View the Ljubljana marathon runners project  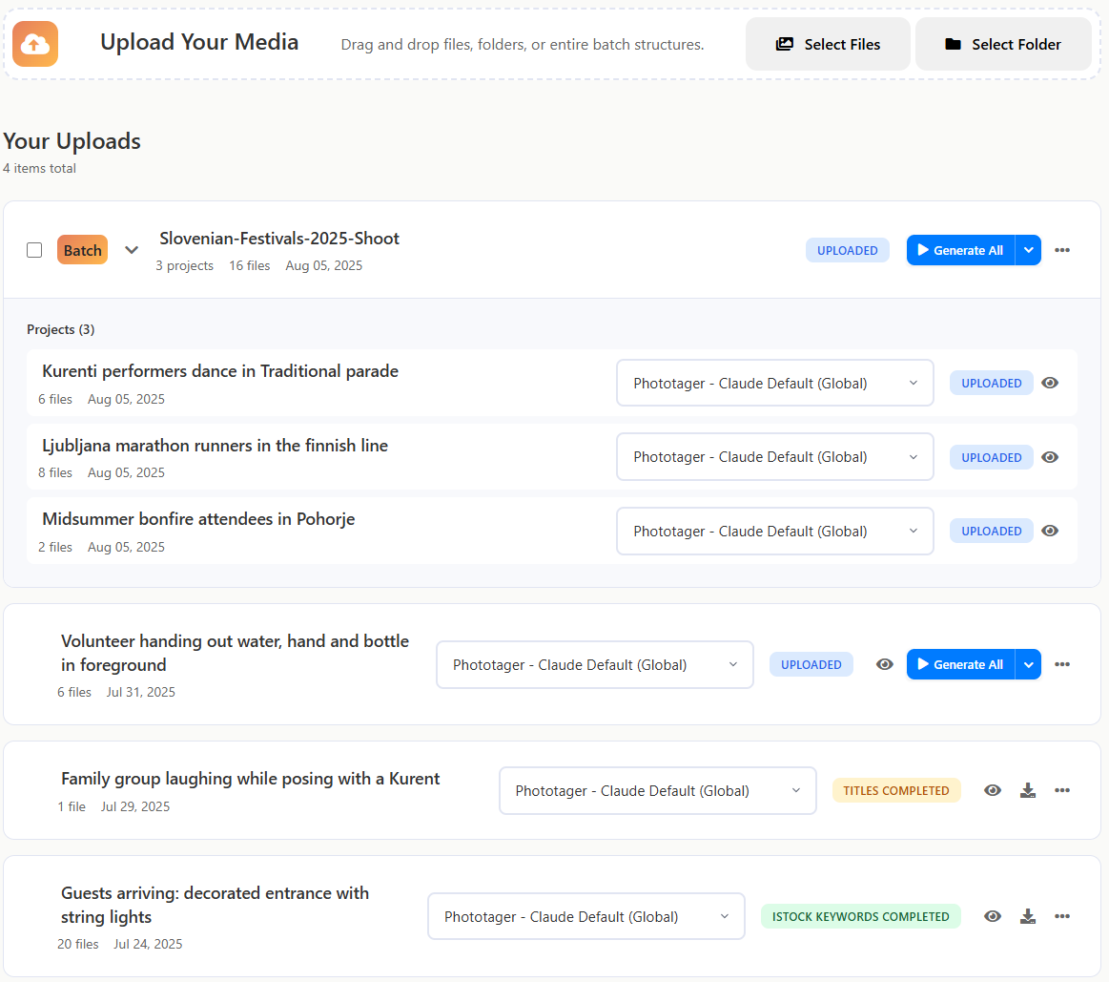click(1050, 457)
